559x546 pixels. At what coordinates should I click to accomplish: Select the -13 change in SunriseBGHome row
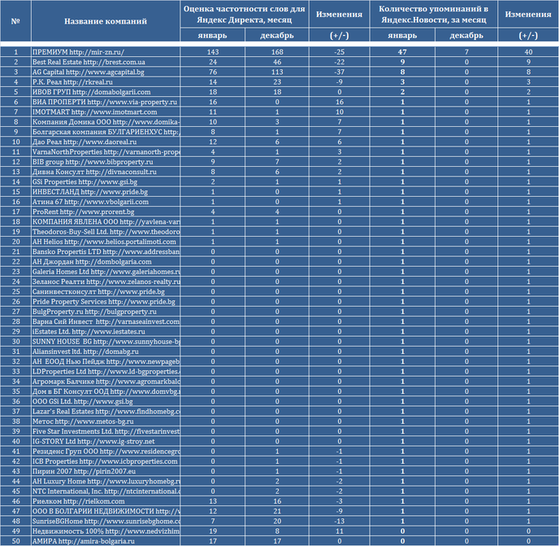[x=340, y=522]
